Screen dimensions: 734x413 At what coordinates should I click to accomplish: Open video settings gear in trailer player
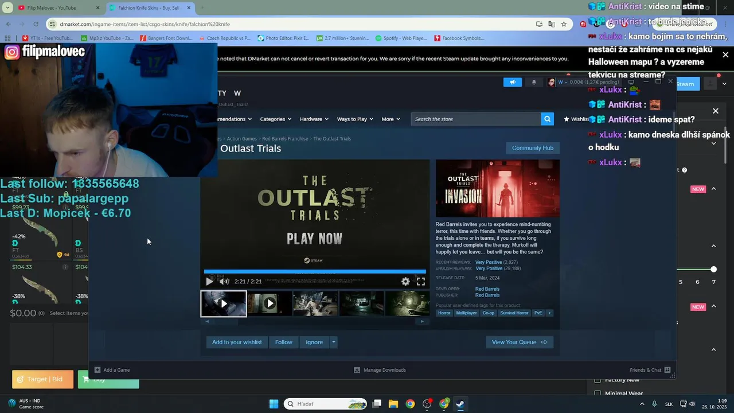(405, 281)
